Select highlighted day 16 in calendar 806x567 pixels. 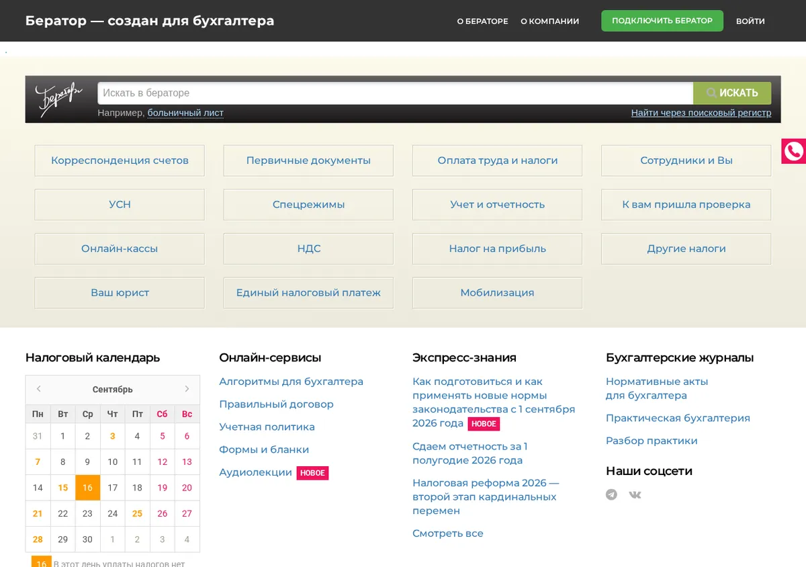point(87,488)
